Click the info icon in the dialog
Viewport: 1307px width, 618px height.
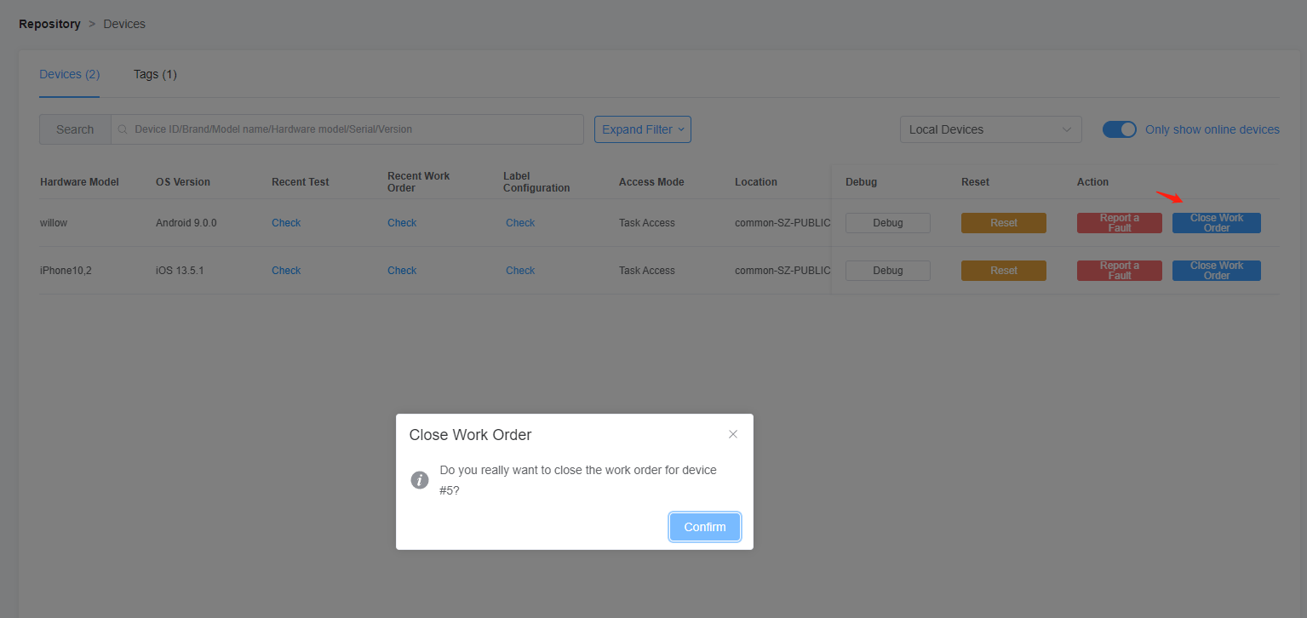pos(420,480)
